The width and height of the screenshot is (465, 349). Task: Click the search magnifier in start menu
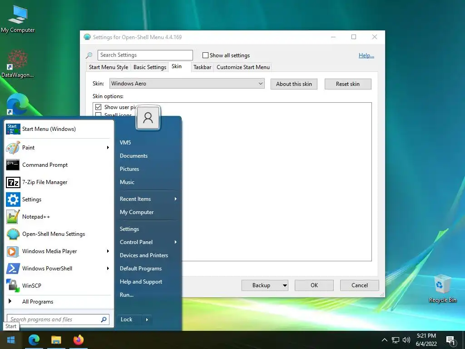click(x=104, y=319)
